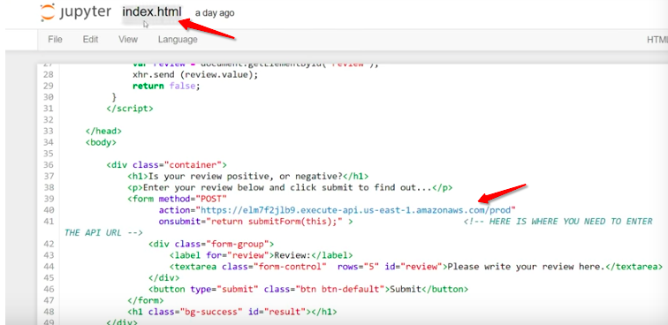Click the div class="container" line
668x325 pixels.
click(167, 165)
